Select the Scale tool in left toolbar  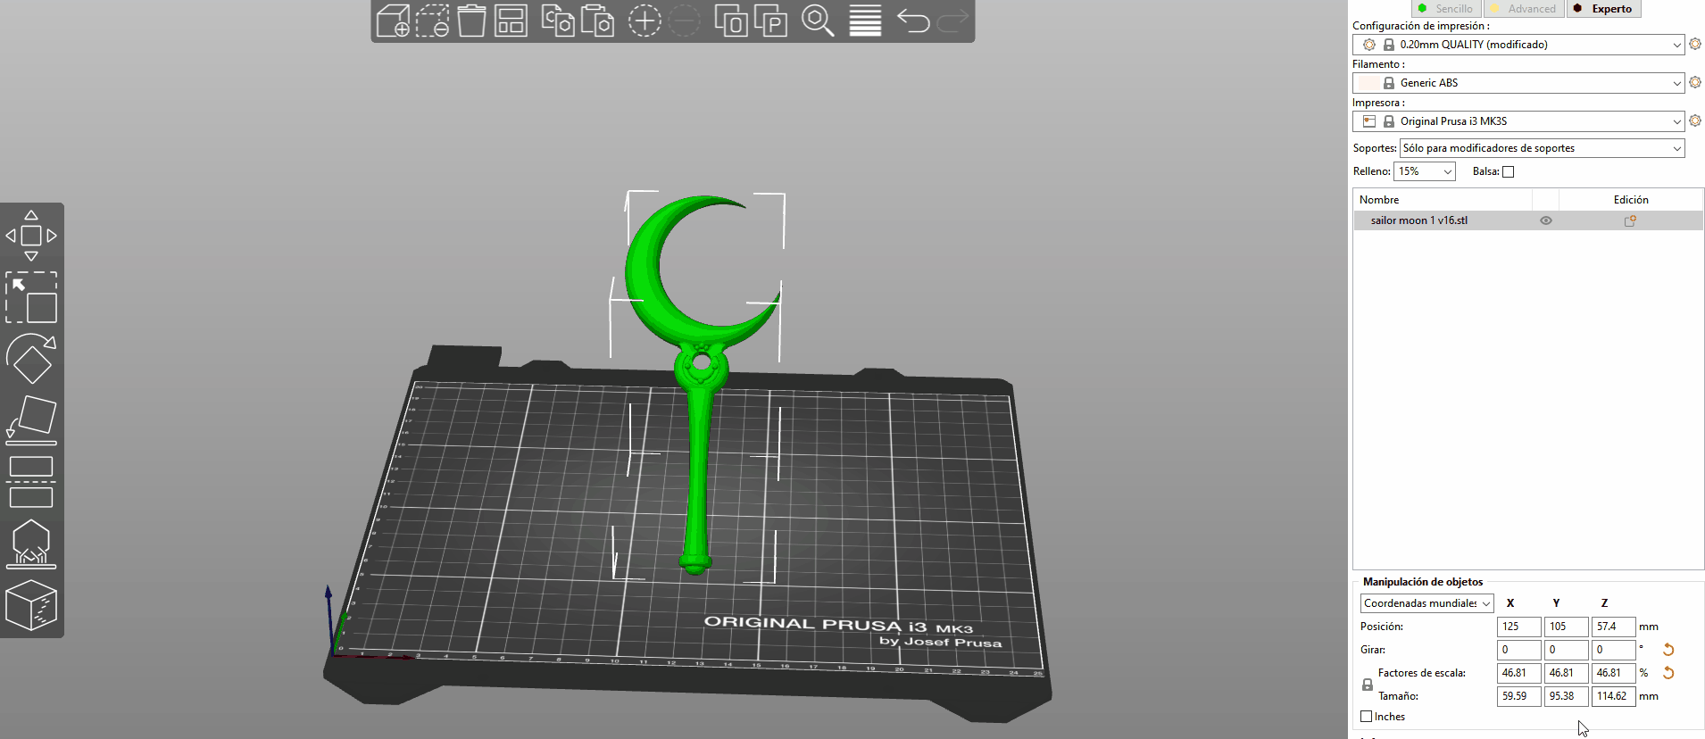coord(31,297)
